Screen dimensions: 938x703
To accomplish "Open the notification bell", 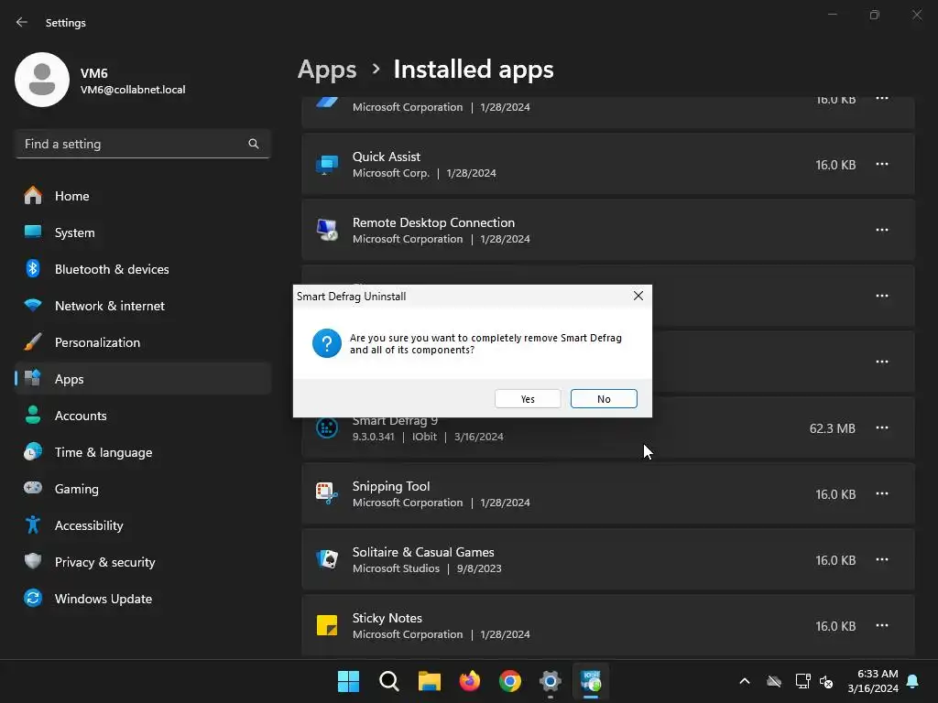I will [x=912, y=681].
